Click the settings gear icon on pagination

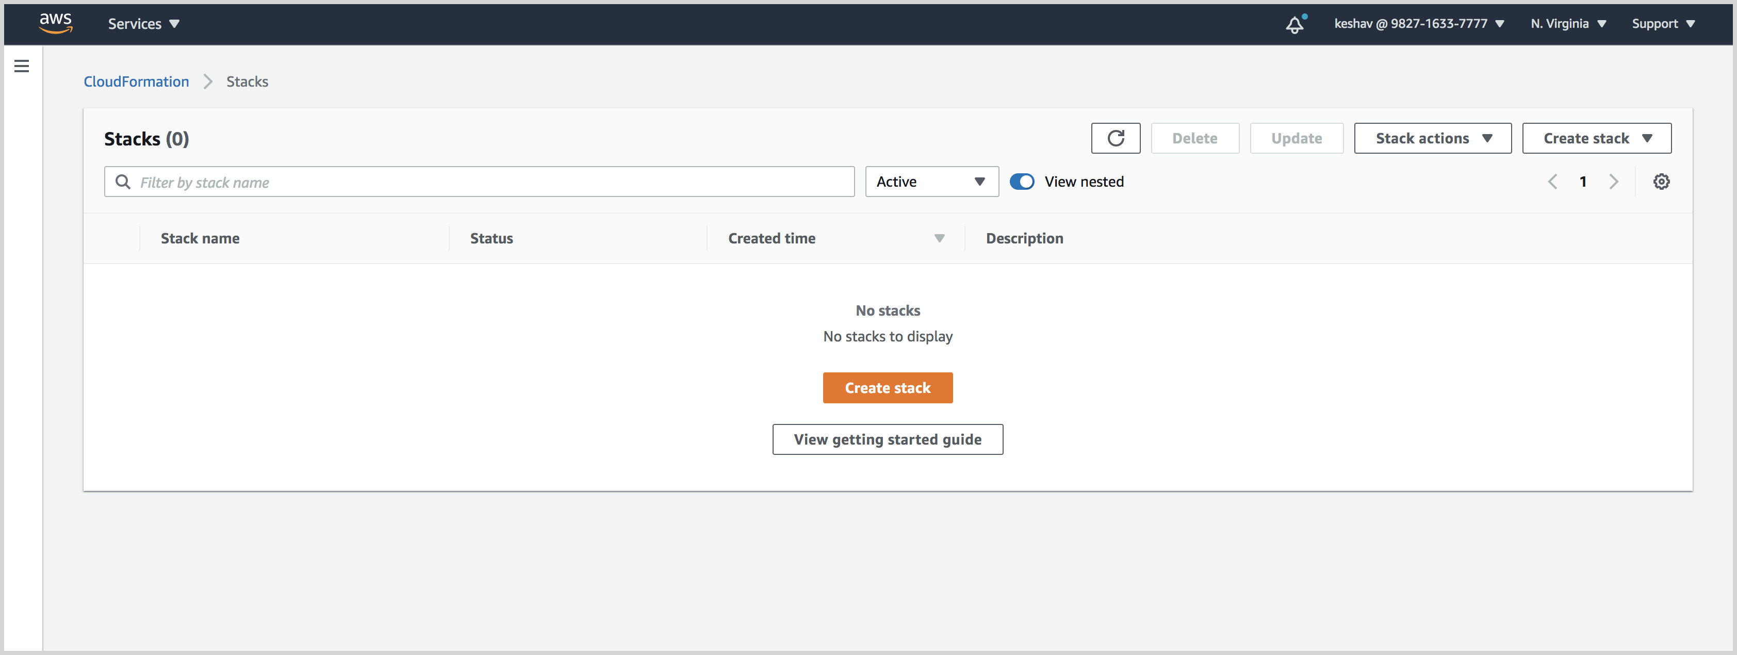tap(1661, 182)
